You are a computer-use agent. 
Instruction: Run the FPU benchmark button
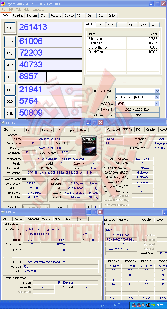(10, 53)
